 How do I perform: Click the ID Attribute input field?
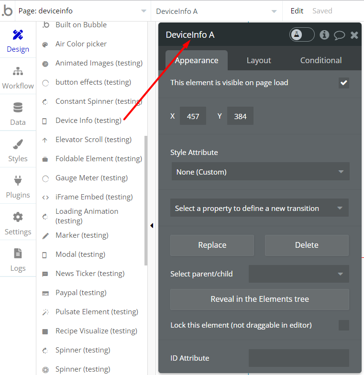tap(298, 358)
